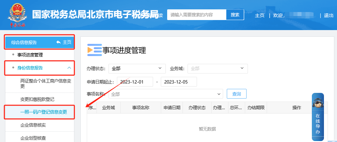Open the 在线导办 assistant widget
The image size is (337, 142).
pyautogui.click(x=318, y=117)
